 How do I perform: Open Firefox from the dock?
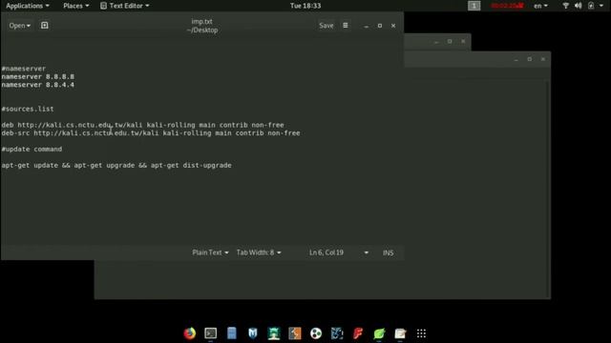coord(190,333)
